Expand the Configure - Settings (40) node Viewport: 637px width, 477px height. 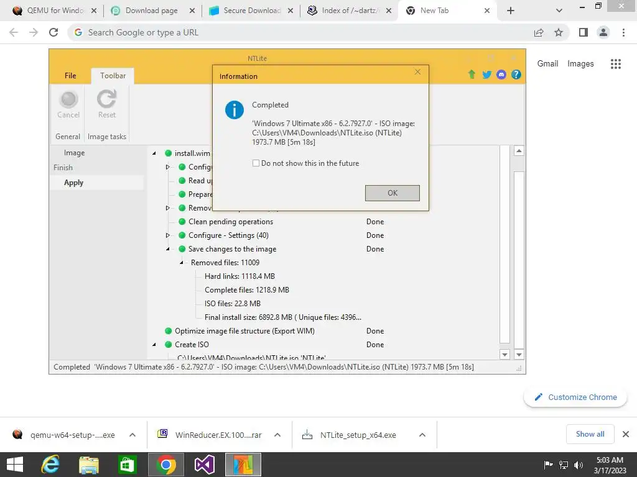[x=167, y=235]
